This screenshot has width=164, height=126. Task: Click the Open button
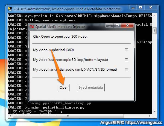(x=64, y=88)
